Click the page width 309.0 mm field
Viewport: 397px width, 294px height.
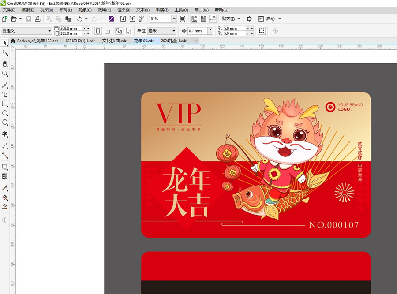pyautogui.click(x=71, y=28)
